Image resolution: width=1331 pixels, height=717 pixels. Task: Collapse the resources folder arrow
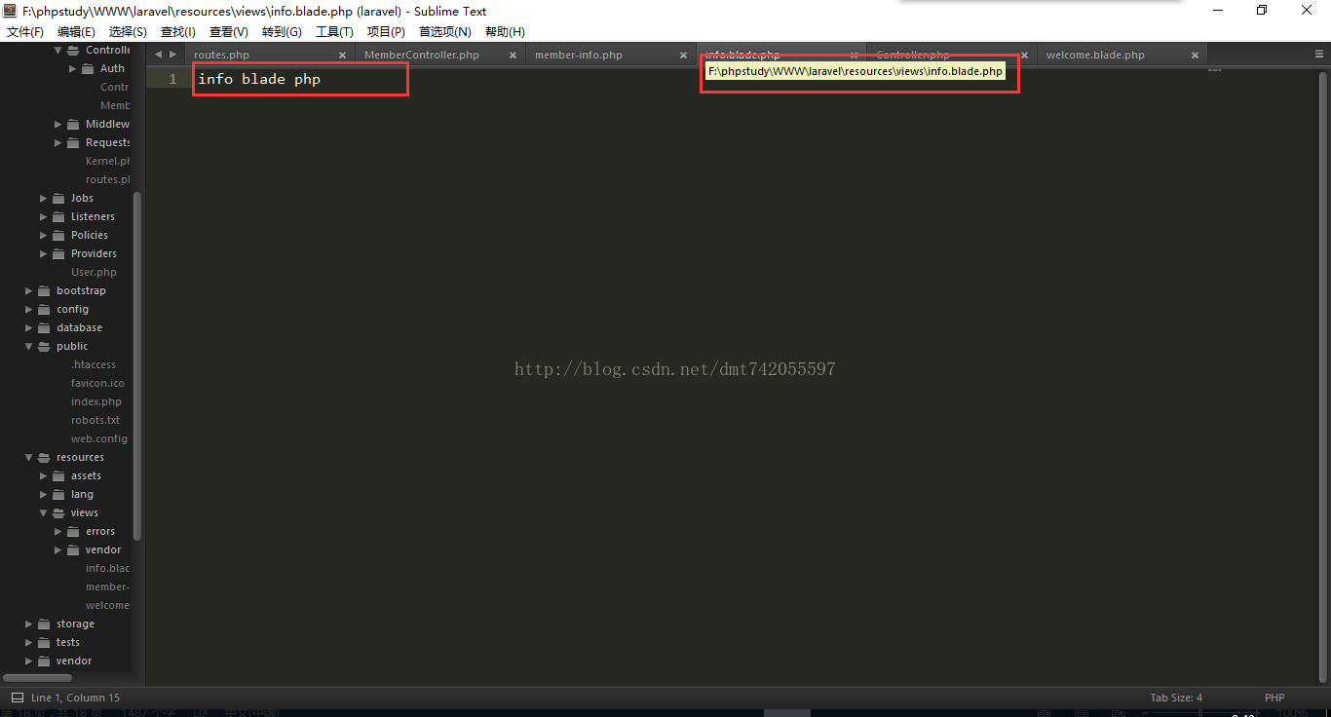click(x=29, y=458)
